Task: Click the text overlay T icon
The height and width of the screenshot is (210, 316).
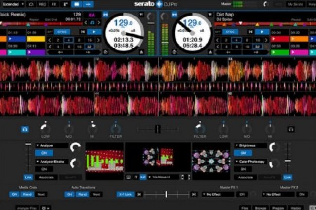Action: click(136, 177)
